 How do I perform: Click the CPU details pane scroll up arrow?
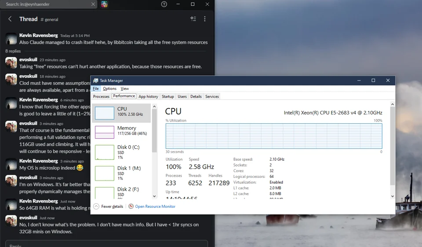tap(393, 104)
